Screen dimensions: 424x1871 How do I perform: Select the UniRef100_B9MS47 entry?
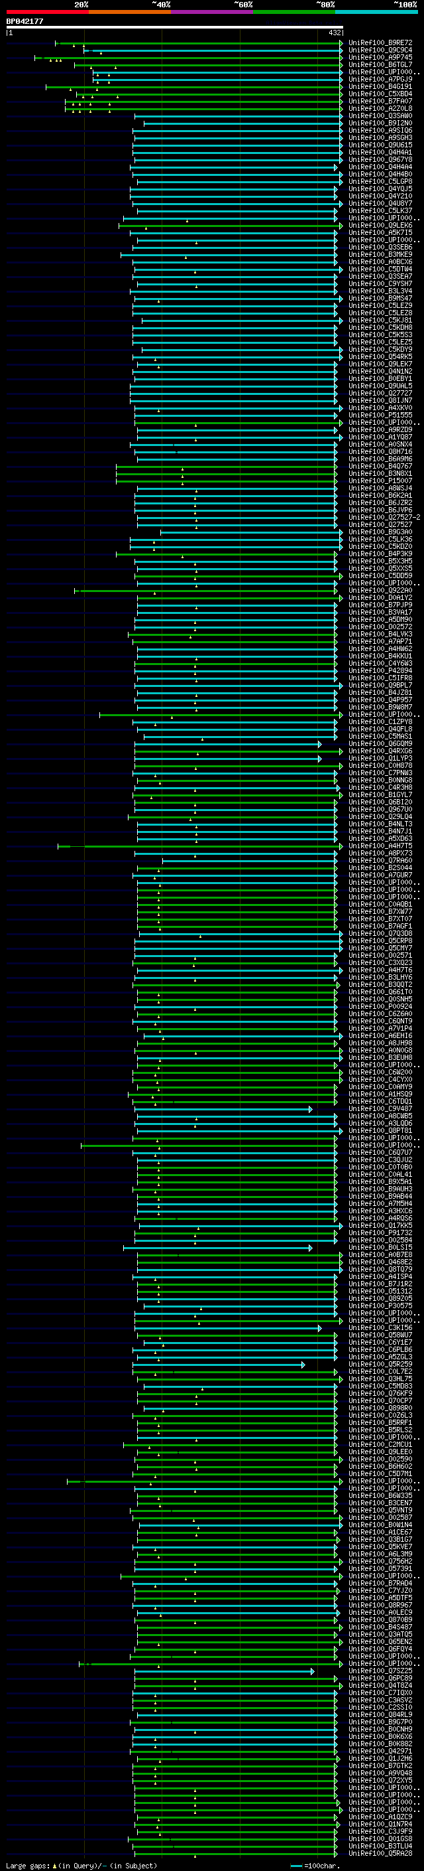click(380, 299)
